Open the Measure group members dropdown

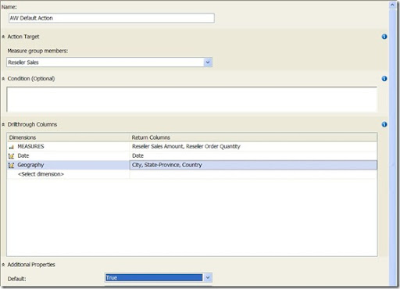tap(208, 62)
